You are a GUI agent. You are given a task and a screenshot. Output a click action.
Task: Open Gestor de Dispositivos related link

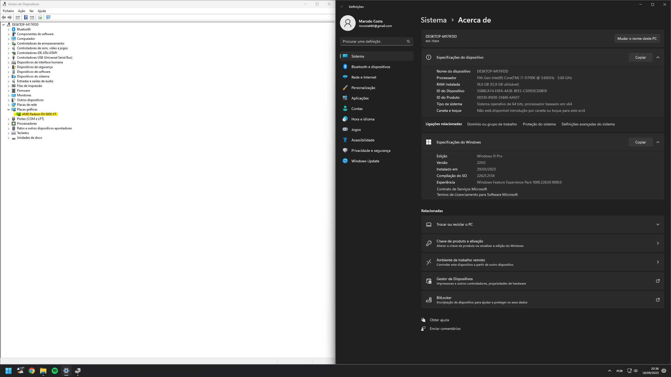pyautogui.click(x=543, y=281)
